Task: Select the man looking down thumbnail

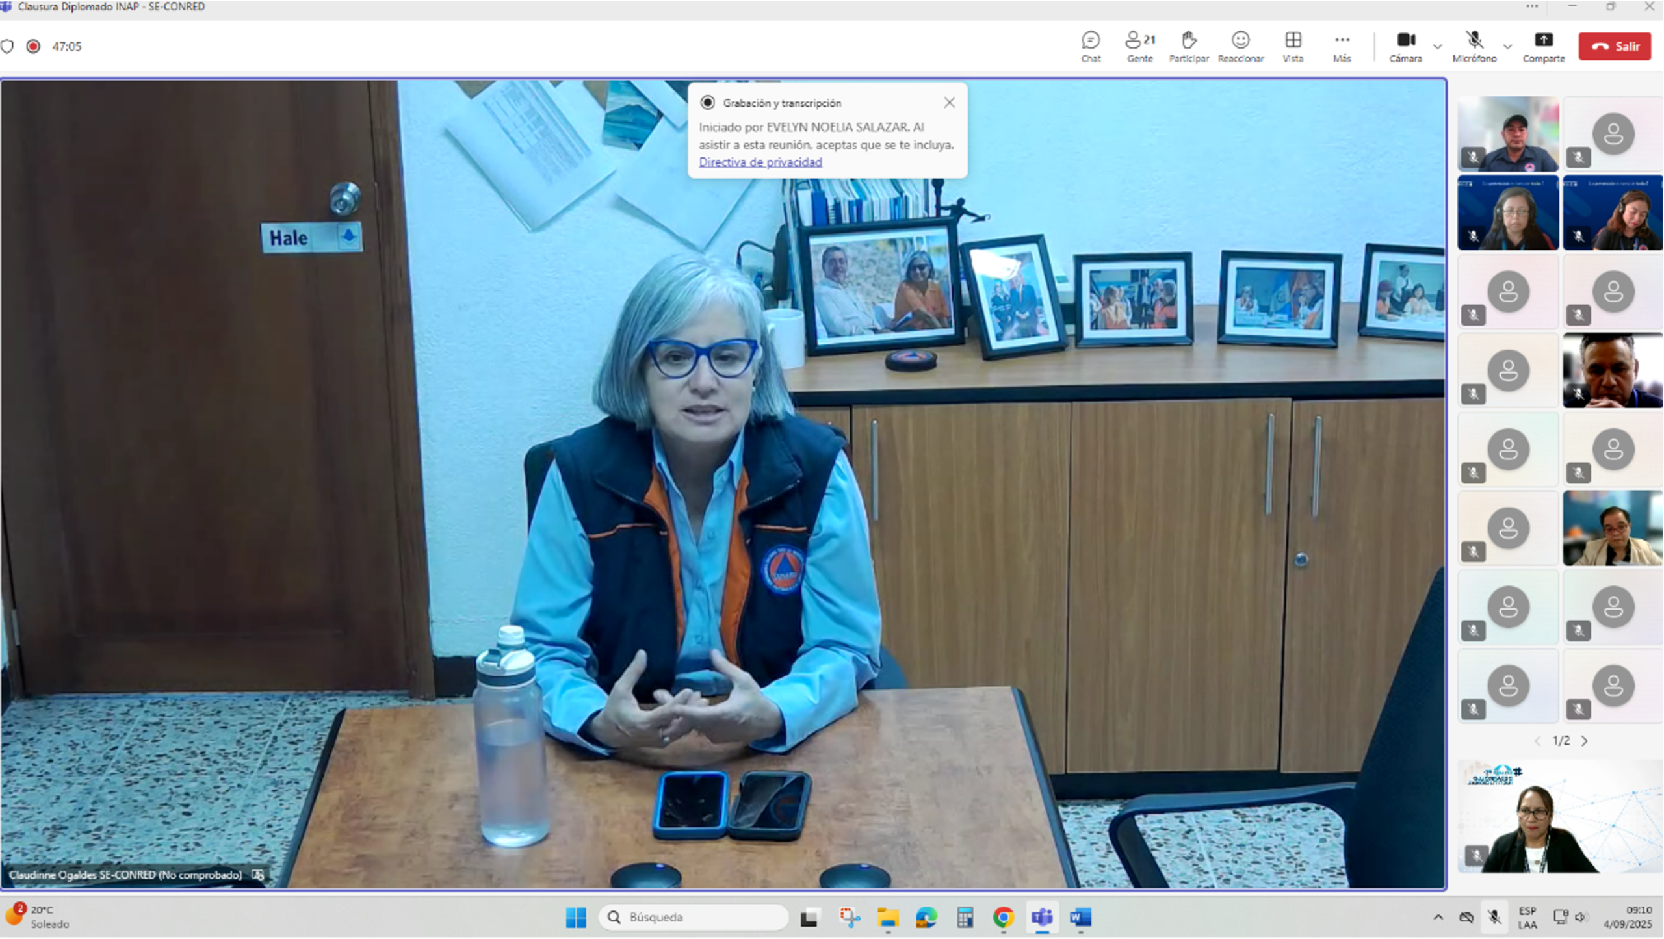Action: pyautogui.click(x=1613, y=370)
